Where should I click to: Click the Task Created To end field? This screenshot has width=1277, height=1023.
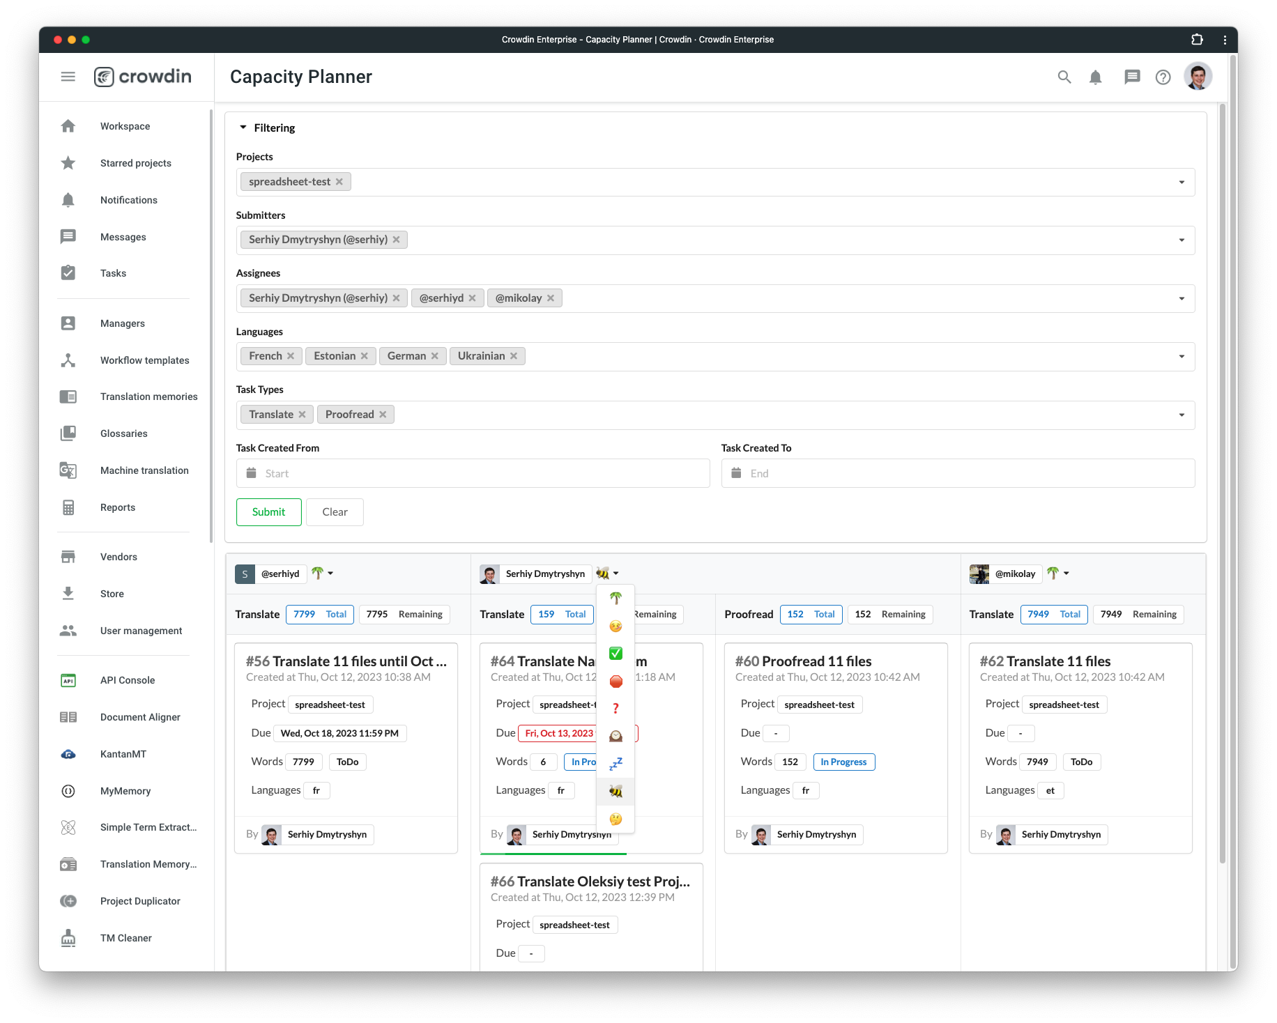pyautogui.click(x=958, y=473)
